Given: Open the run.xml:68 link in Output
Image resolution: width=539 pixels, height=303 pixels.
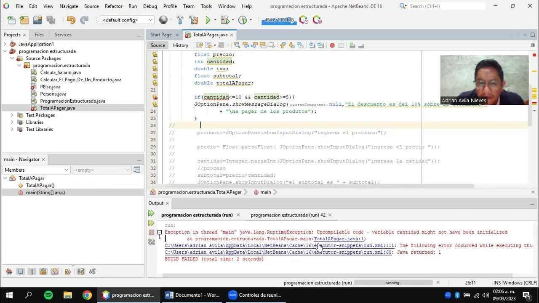Looking at the screenshot, I should click(278, 252).
